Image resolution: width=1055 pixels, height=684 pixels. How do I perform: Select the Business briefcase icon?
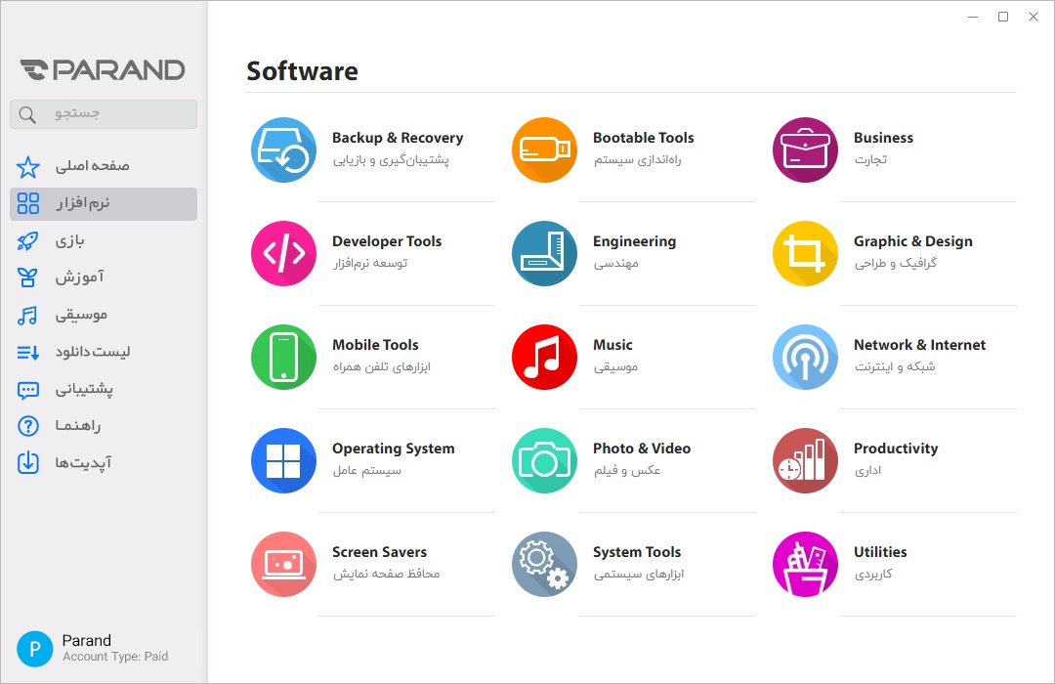[x=805, y=150]
